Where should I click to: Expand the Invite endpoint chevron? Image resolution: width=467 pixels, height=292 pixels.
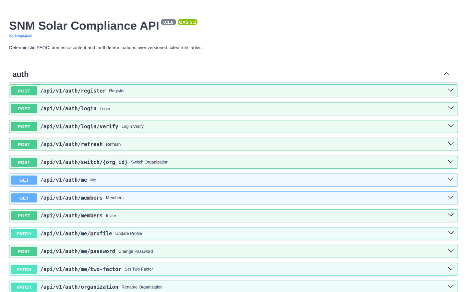coord(451,215)
